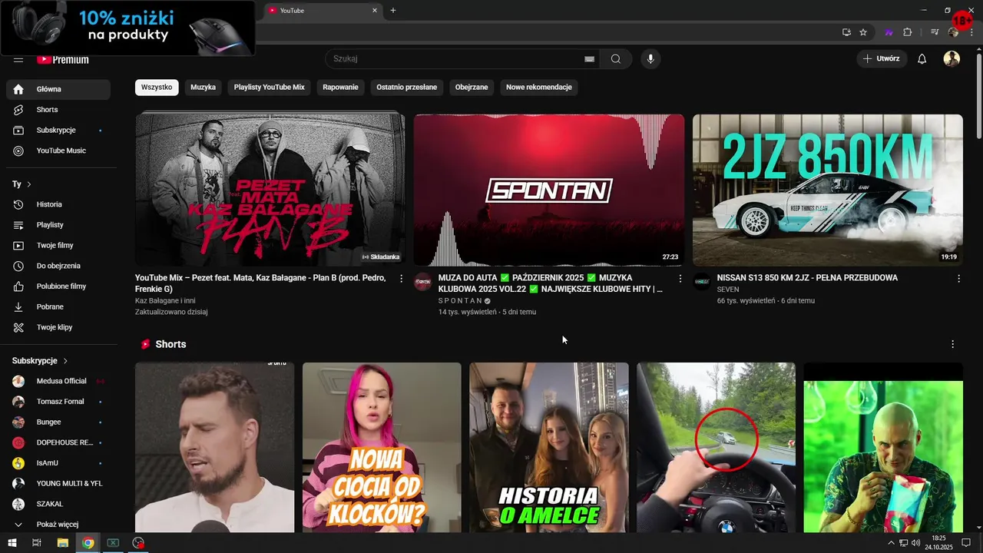Open the on-screen keyboard in search box

click(x=589, y=59)
